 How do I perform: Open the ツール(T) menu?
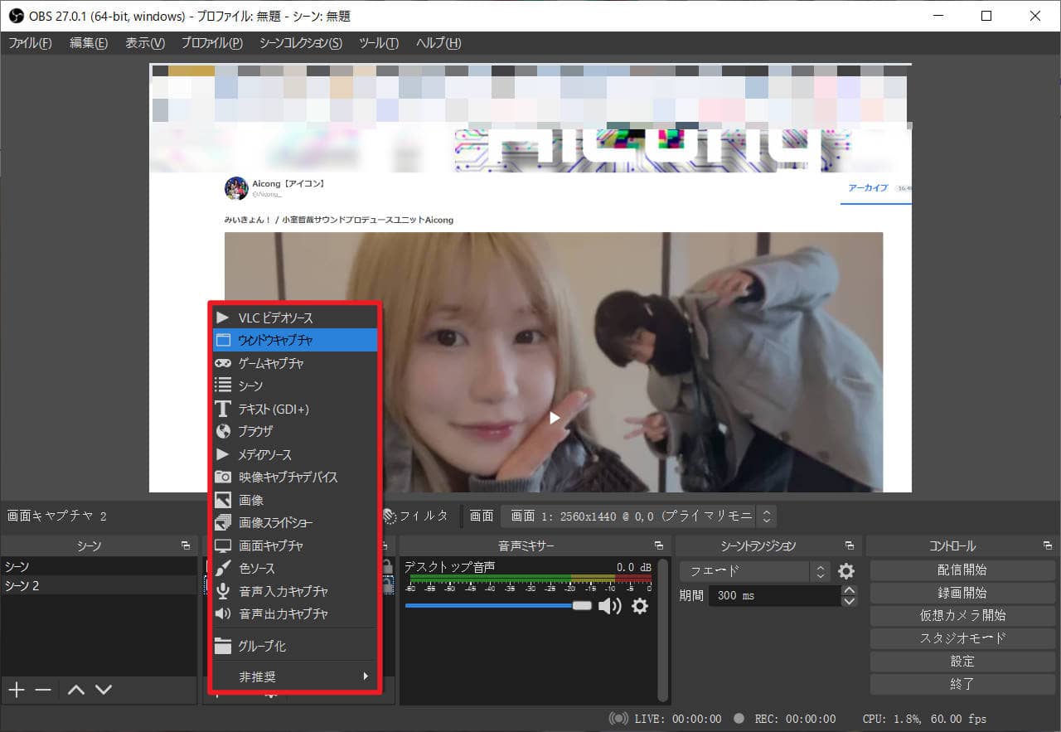point(379,43)
